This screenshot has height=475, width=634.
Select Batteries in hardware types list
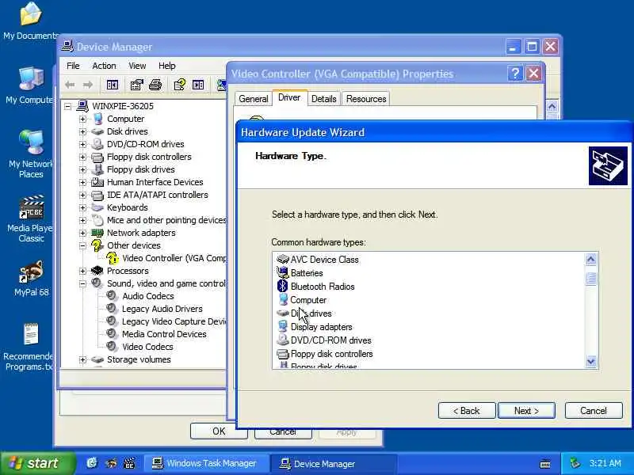tap(300, 273)
